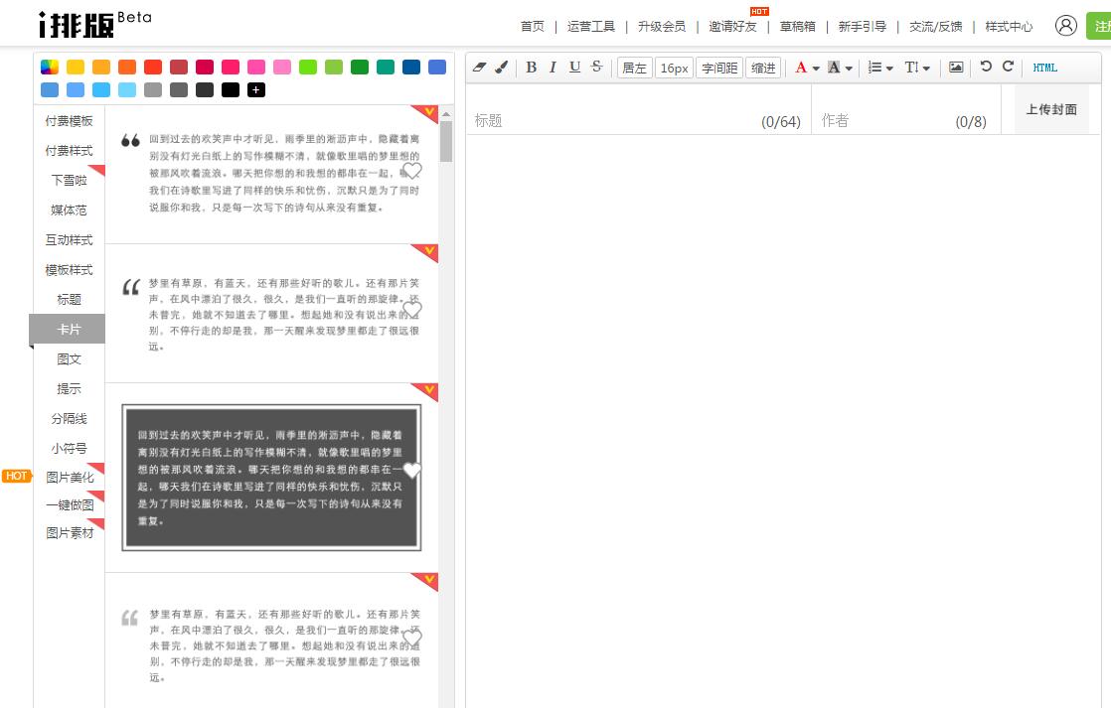
Task: Insert the dark framed card template
Action: pos(271,478)
